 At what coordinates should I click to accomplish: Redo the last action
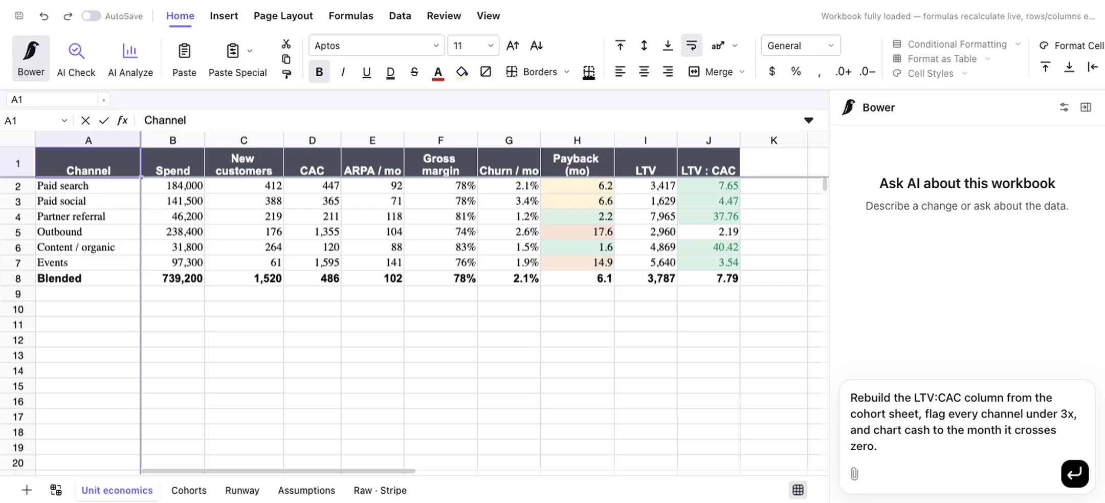[x=68, y=16]
